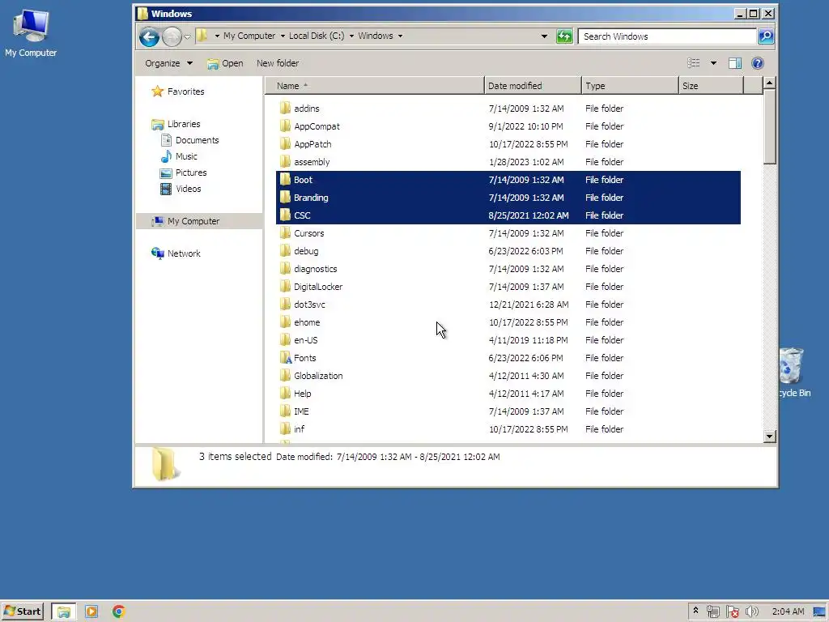The image size is (829, 622).
Task: Click the Music note icon
Action: tap(166, 156)
